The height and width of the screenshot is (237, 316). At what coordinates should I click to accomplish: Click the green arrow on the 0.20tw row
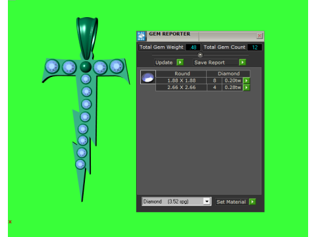[246, 80]
